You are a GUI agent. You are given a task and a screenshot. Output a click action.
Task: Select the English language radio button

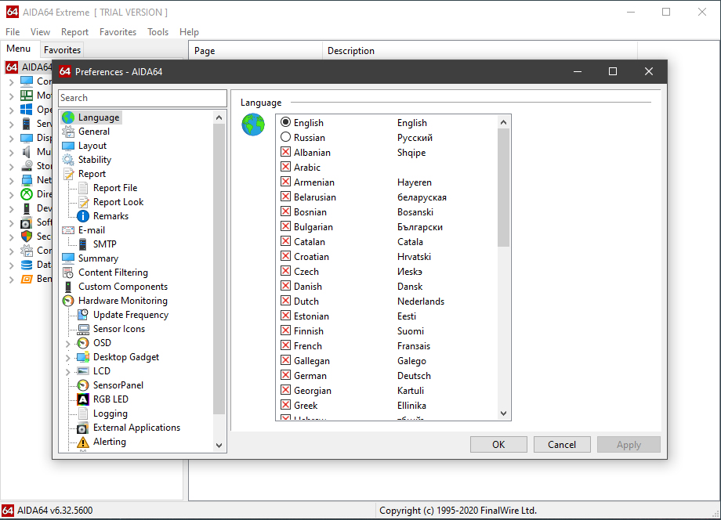[285, 122]
